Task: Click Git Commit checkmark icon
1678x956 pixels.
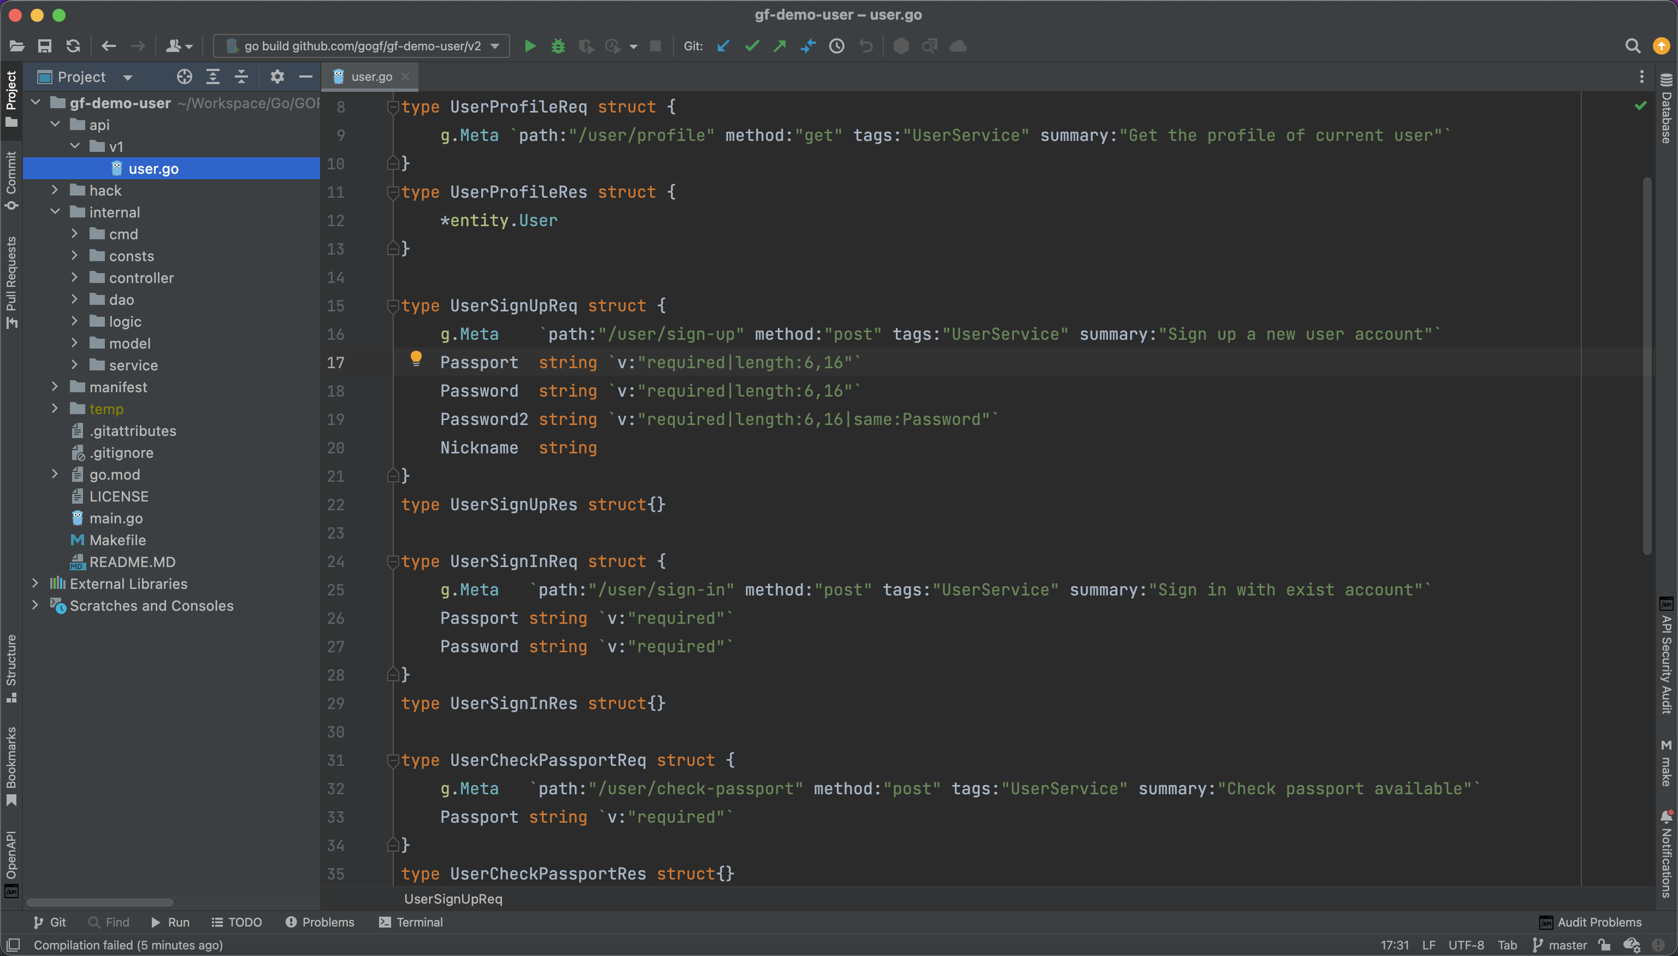Action: click(x=752, y=46)
